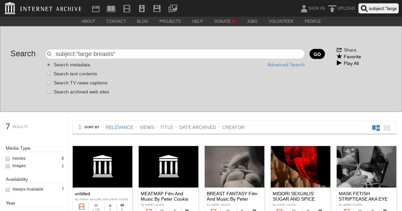Click the top-right search magnifier icon
Screen dimensions: 402x211
tap(364, 9)
